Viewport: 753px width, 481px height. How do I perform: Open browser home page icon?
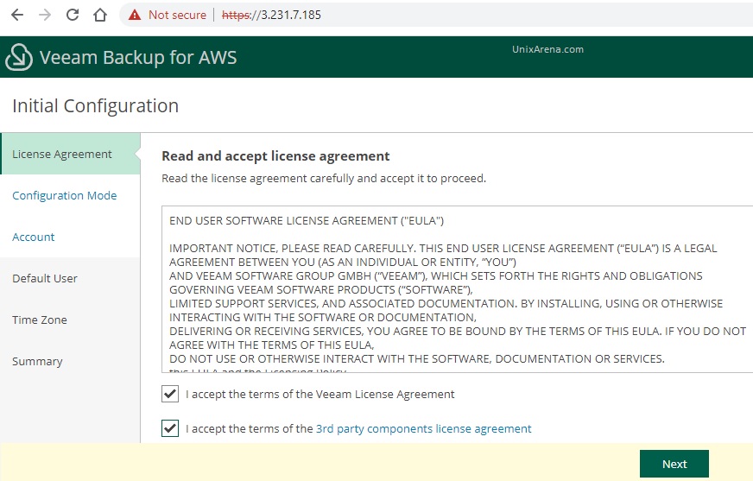point(100,15)
